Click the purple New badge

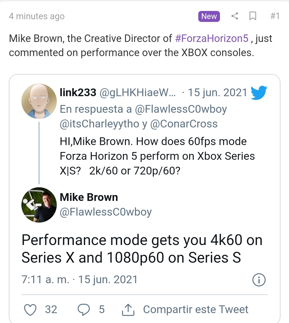pos(209,16)
